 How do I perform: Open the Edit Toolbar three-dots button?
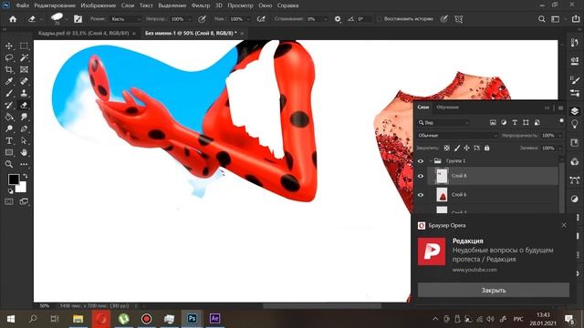point(24,164)
